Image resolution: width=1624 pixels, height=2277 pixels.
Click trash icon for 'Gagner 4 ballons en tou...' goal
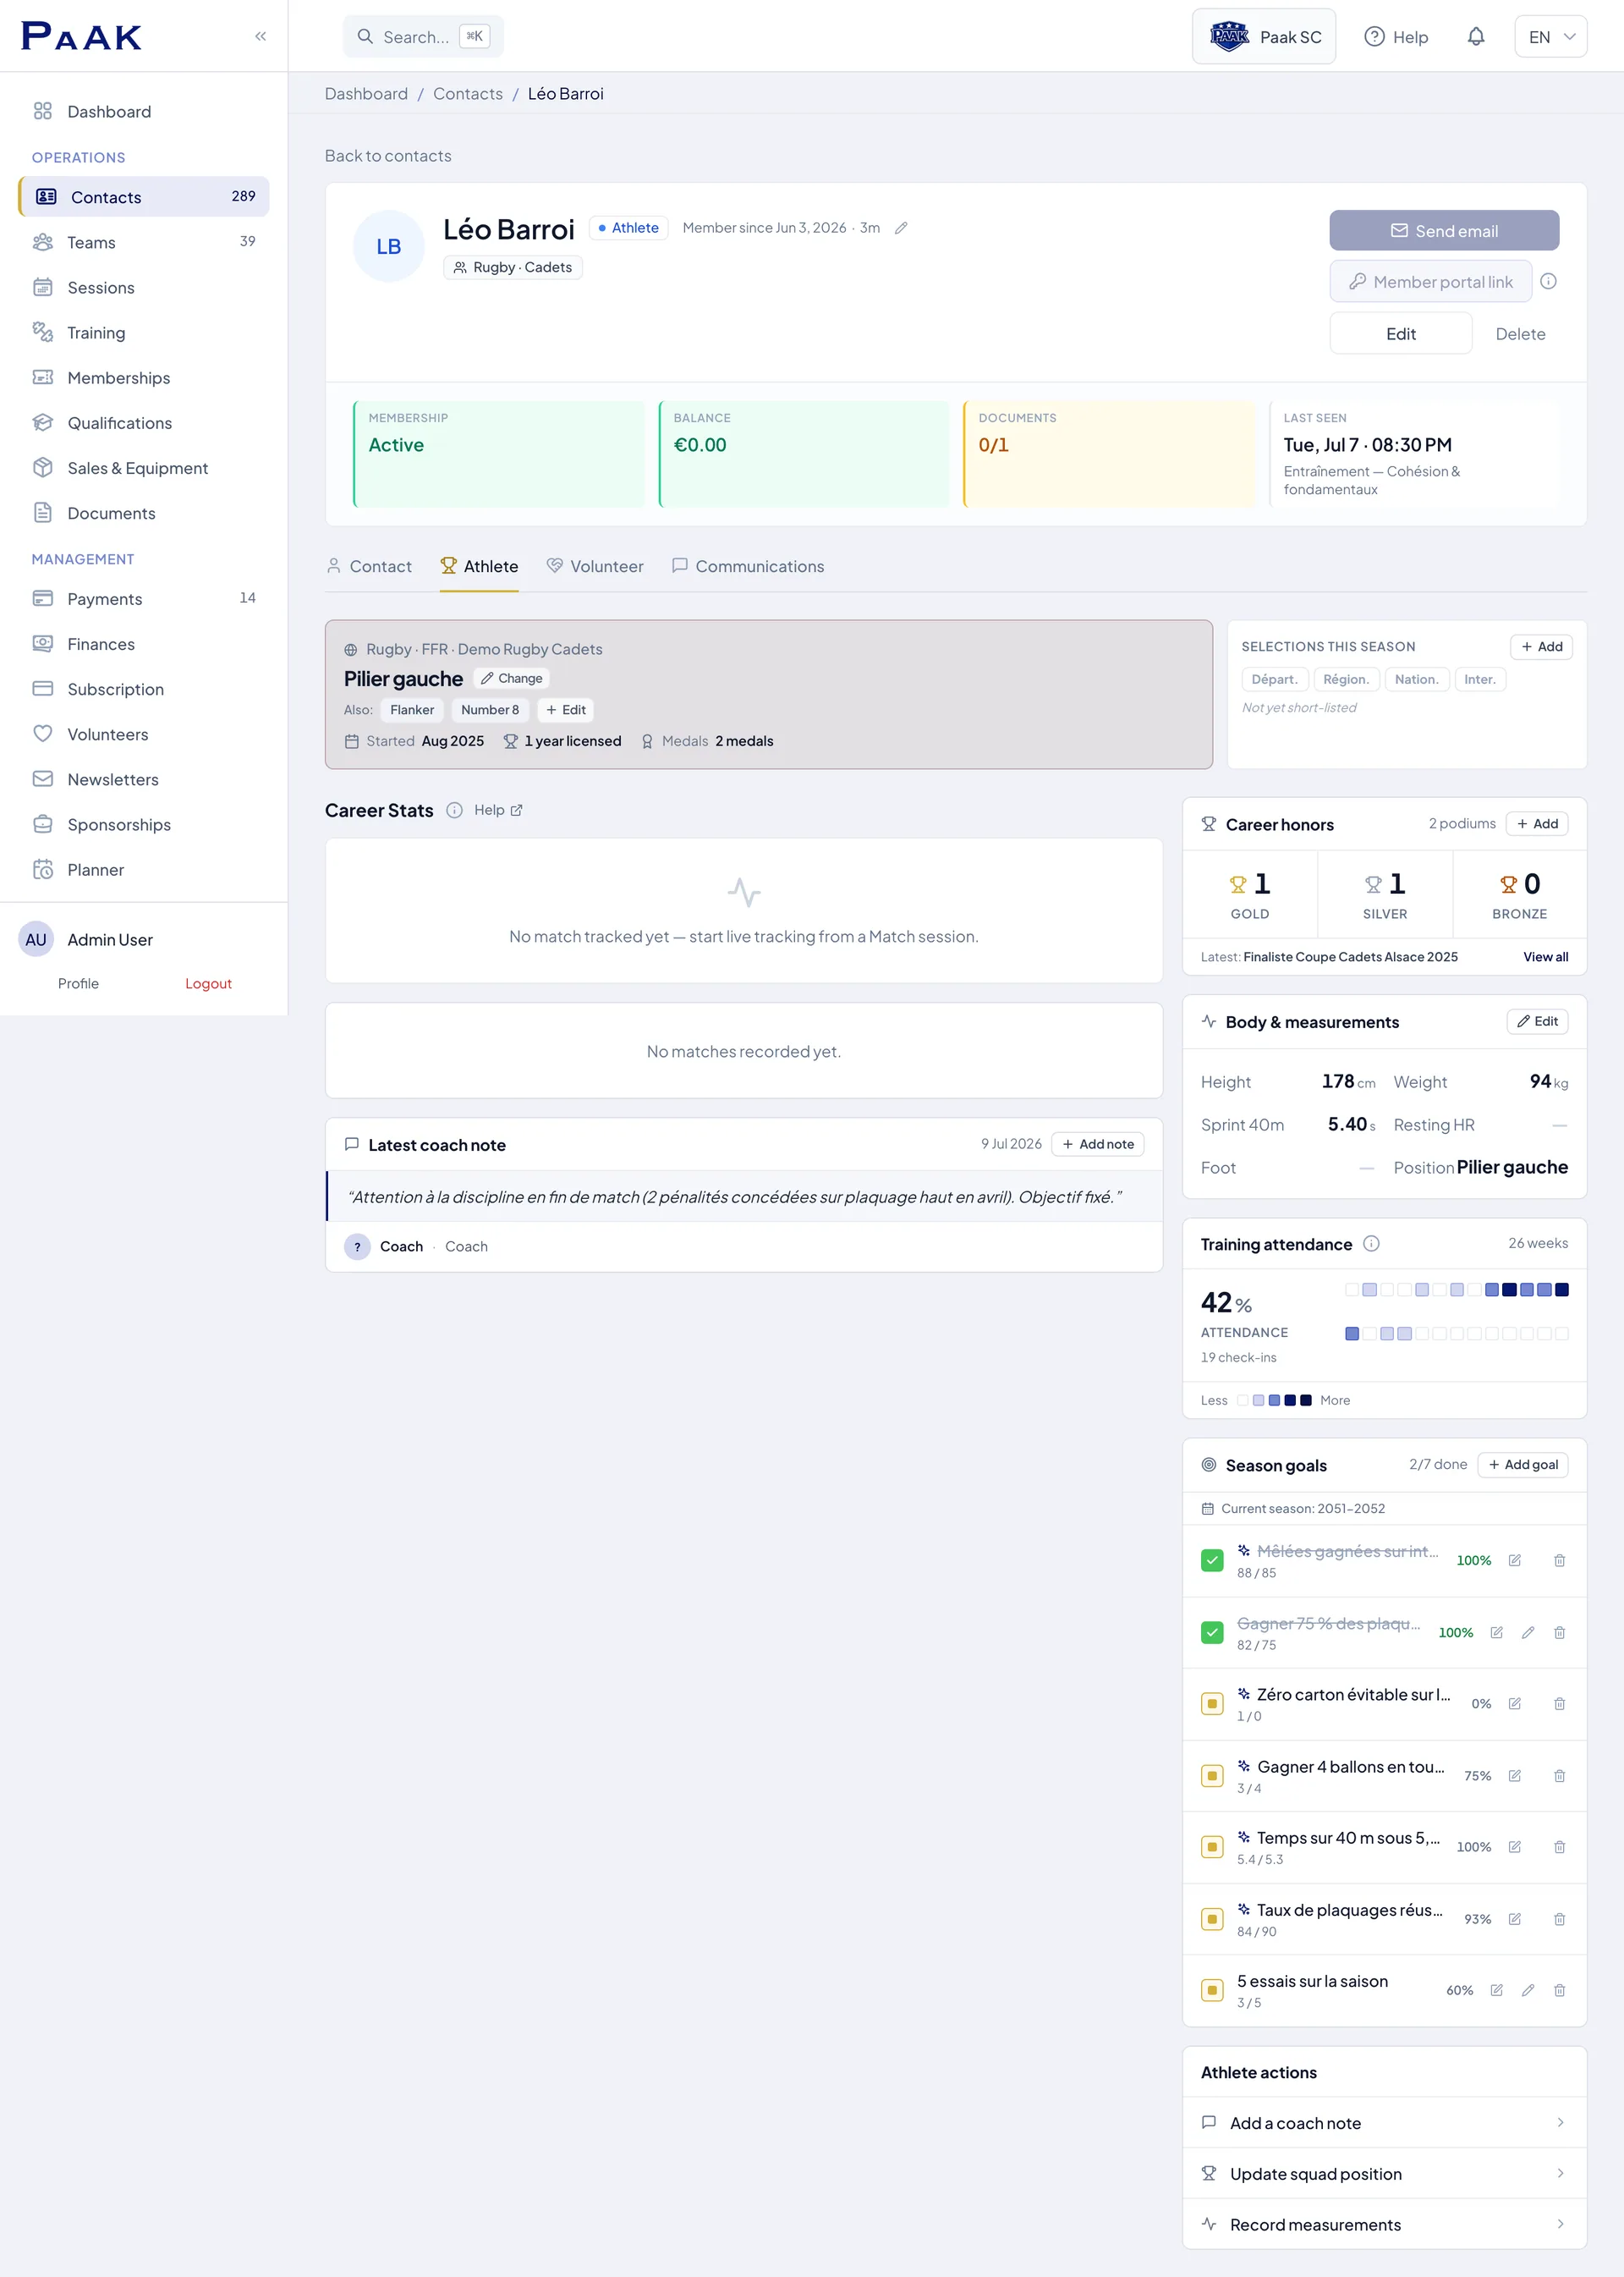coord(1559,1776)
